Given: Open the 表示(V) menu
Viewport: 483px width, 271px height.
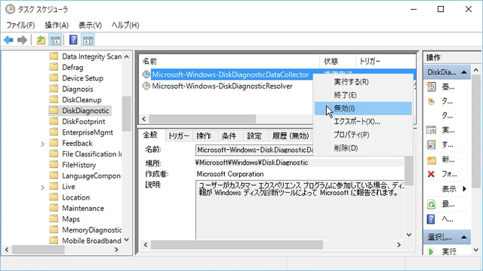Looking at the screenshot, I should pyautogui.click(x=90, y=25).
